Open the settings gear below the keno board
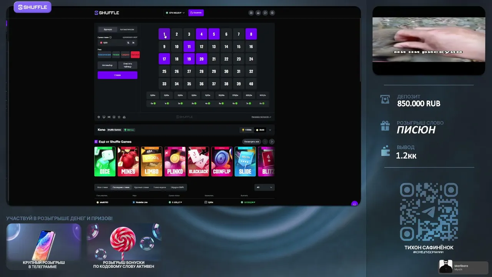The height and width of the screenshot is (277, 492). point(99,117)
